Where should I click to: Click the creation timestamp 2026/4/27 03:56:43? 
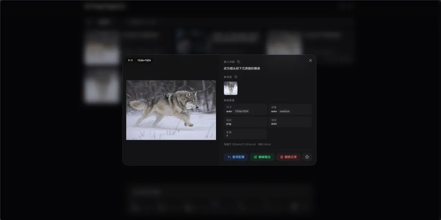point(244,145)
